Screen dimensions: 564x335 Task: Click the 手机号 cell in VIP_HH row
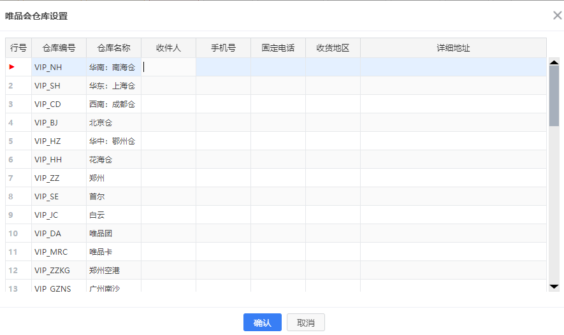click(224, 160)
